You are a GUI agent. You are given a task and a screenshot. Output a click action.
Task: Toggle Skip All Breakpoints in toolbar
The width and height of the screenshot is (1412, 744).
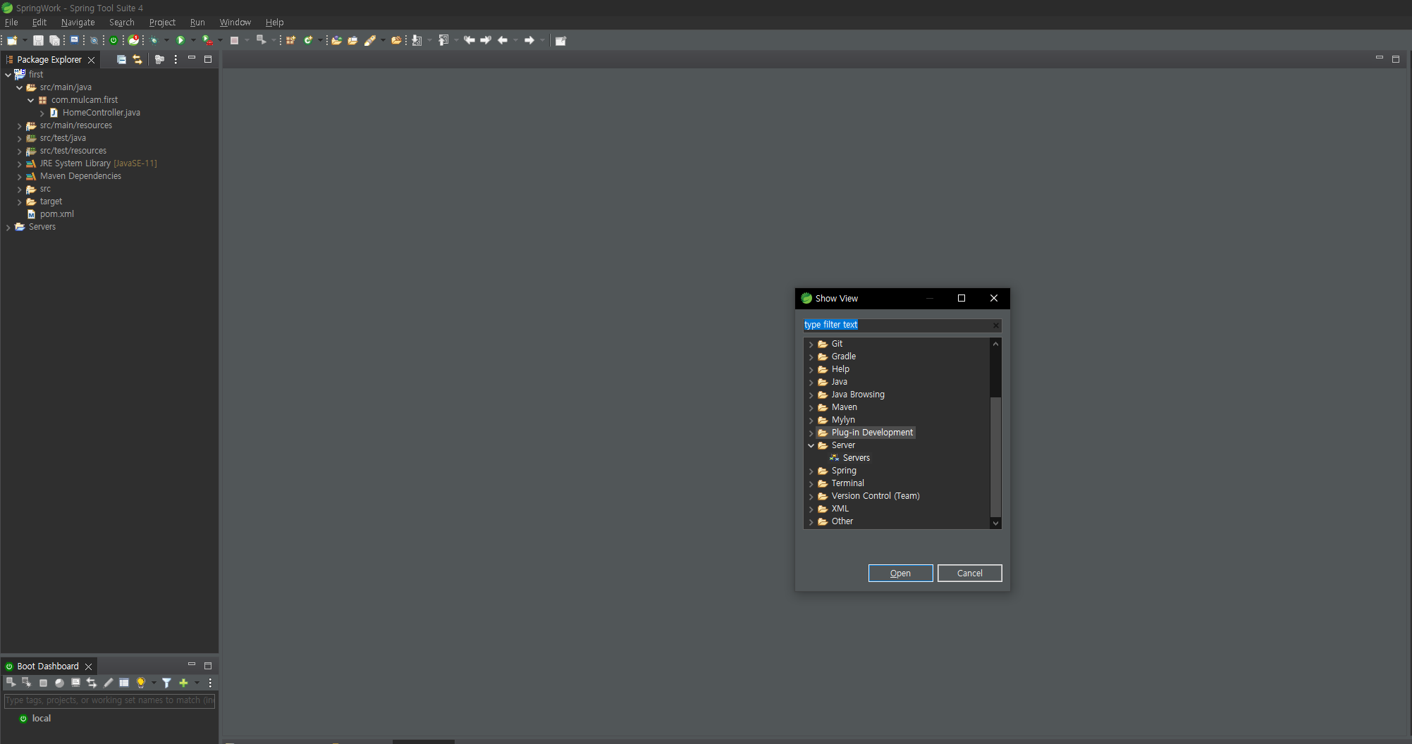coord(94,40)
